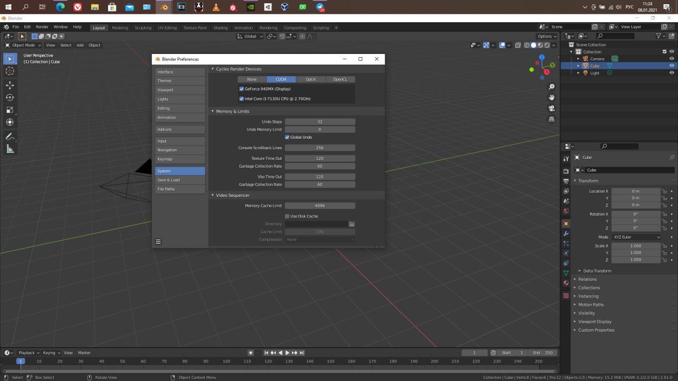Toggle the Collection exclude checkbox in outliner
This screenshot has width=678, height=381.
[664, 52]
